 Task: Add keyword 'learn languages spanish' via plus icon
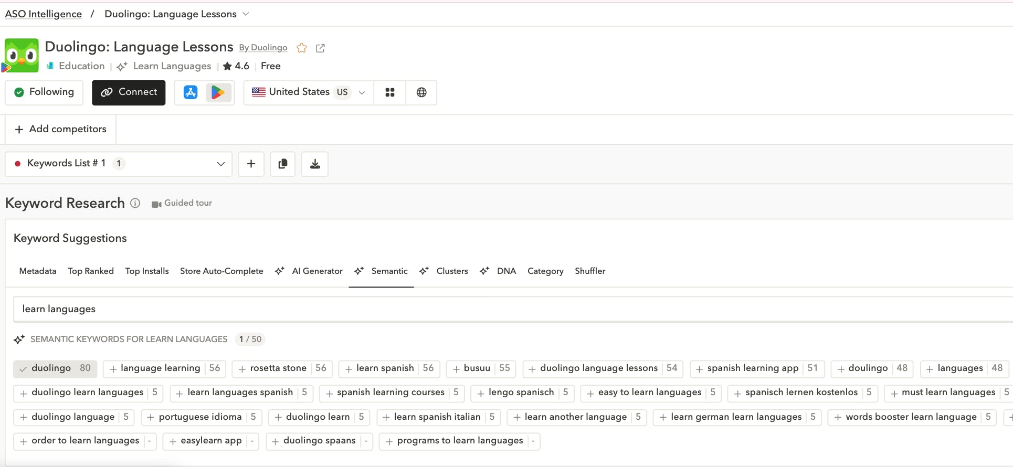(180, 393)
